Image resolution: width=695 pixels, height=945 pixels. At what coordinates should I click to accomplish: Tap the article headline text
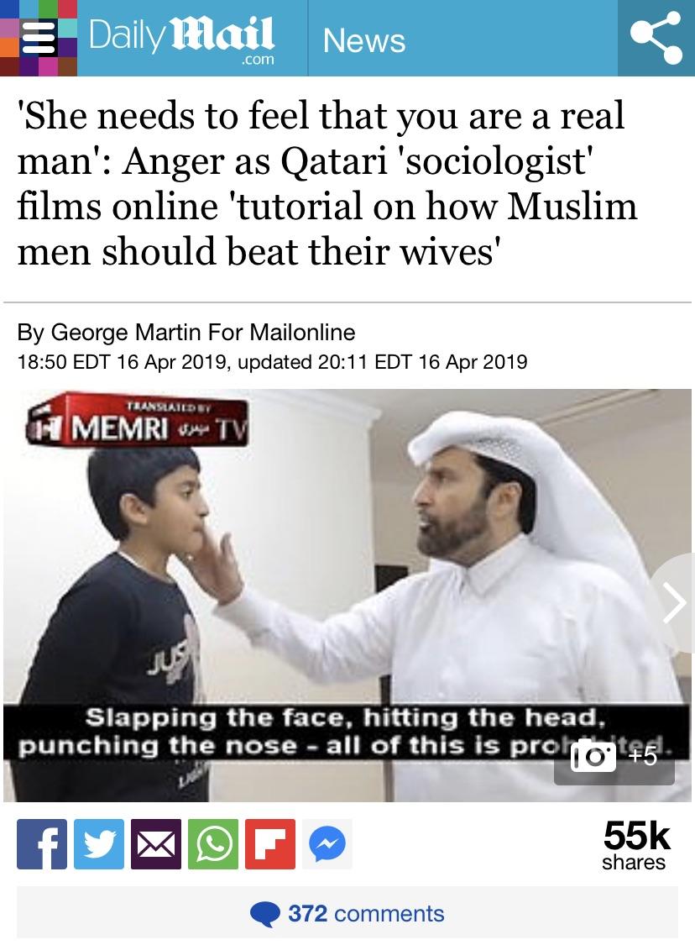[x=327, y=182]
